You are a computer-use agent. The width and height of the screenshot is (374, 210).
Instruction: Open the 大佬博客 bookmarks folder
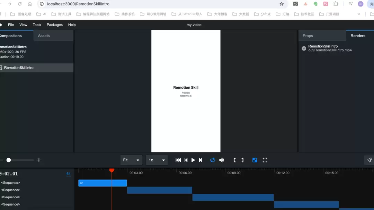(217, 14)
